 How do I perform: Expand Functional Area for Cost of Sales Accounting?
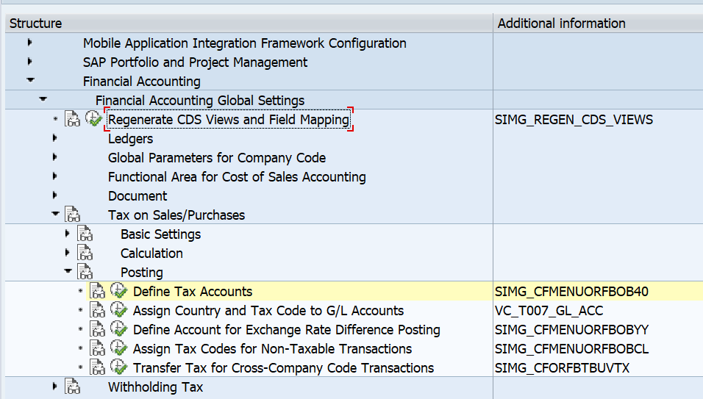(54, 176)
